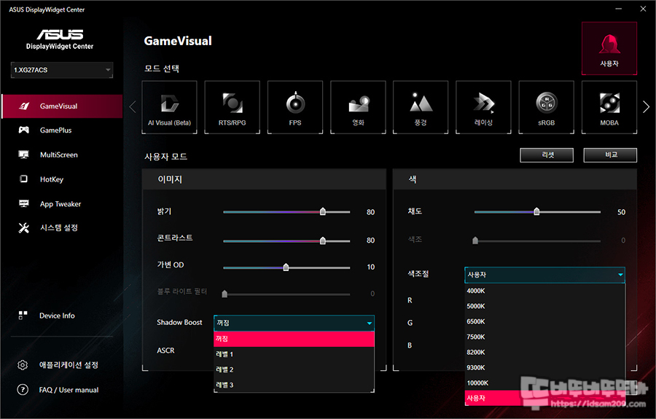The height and width of the screenshot is (419, 656).
Task: Choose 5000K color temperature
Action: pos(544,307)
